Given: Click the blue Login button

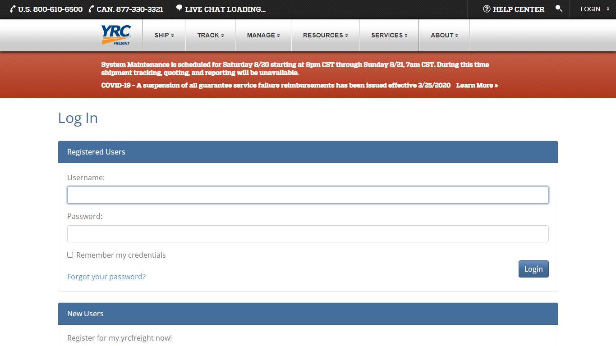Looking at the screenshot, I should tap(533, 269).
